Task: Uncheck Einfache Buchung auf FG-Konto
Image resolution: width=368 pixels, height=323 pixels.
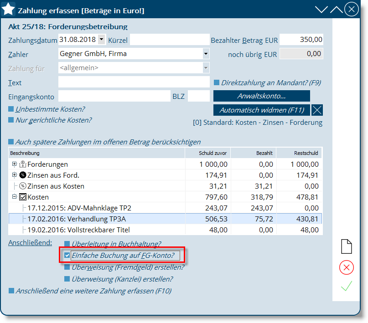Action: pyautogui.click(x=67, y=256)
